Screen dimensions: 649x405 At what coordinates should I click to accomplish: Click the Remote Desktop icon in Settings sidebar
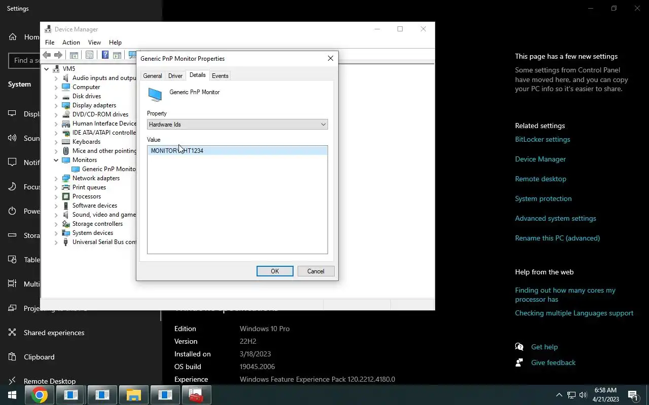[13, 381]
